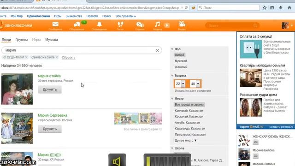Select 'Любой' gender option
Image resolution: width=295 pixels, height=166 pixels.
(179, 55)
